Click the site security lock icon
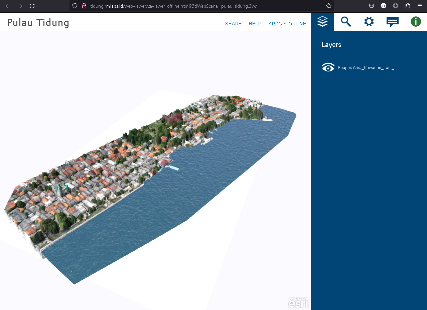 tap(84, 6)
